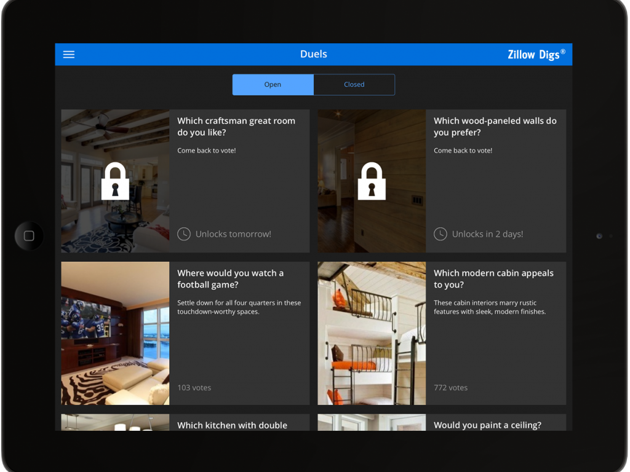Click 'Come back to vote!' under craftsman great room
Screen dimensions: 630x472
point(207,151)
